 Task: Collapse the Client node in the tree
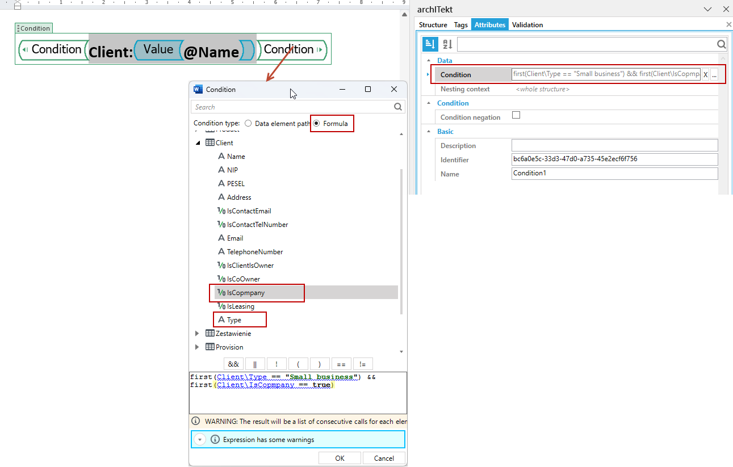(x=198, y=143)
